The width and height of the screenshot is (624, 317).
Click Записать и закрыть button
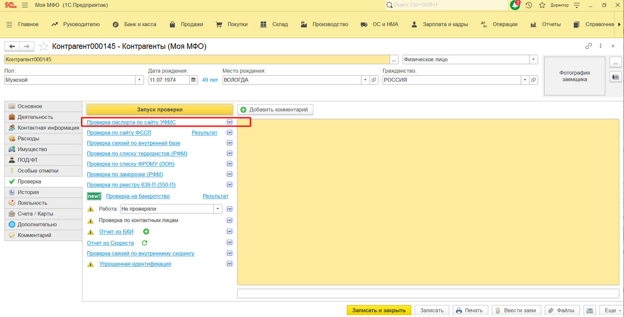tap(379, 310)
